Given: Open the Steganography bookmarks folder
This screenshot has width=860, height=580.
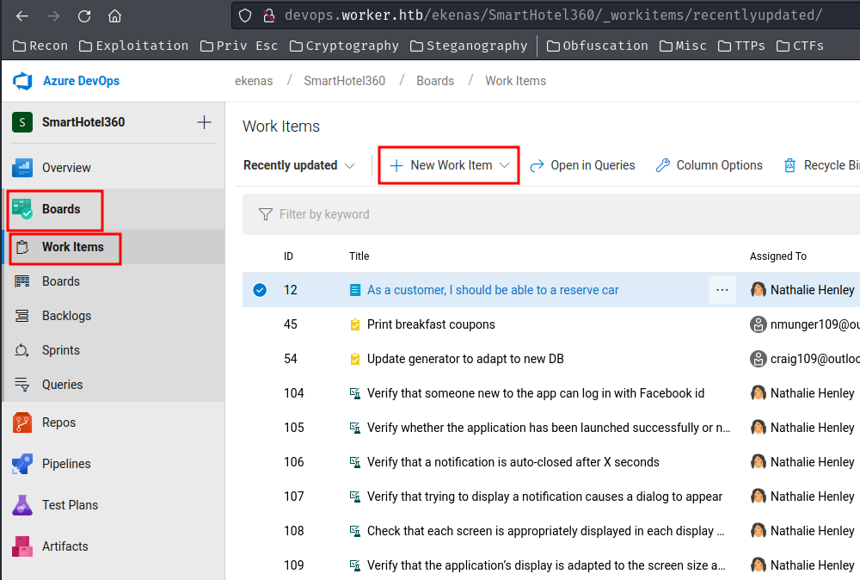Looking at the screenshot, I should pyautogui.click(x=469, y=46).
